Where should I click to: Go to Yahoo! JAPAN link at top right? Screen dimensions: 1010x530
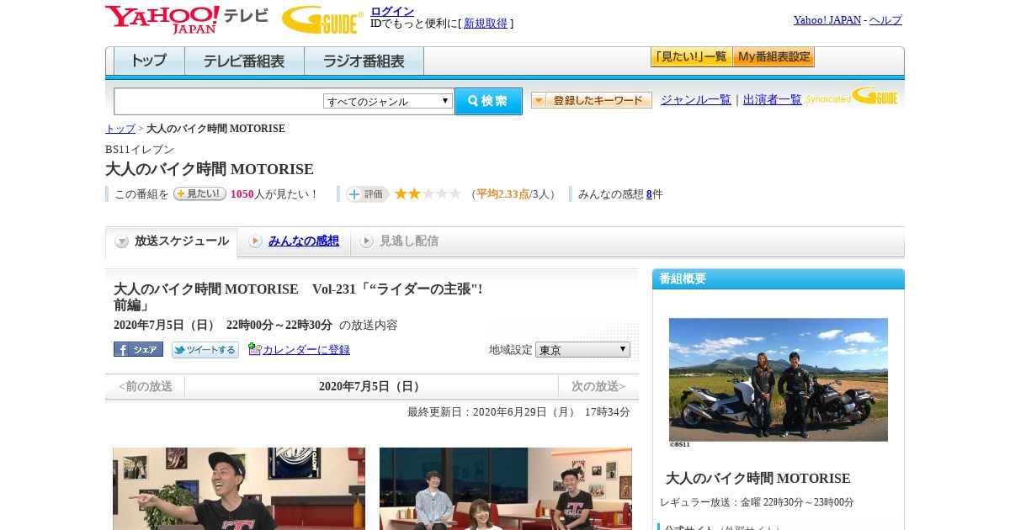827,20
